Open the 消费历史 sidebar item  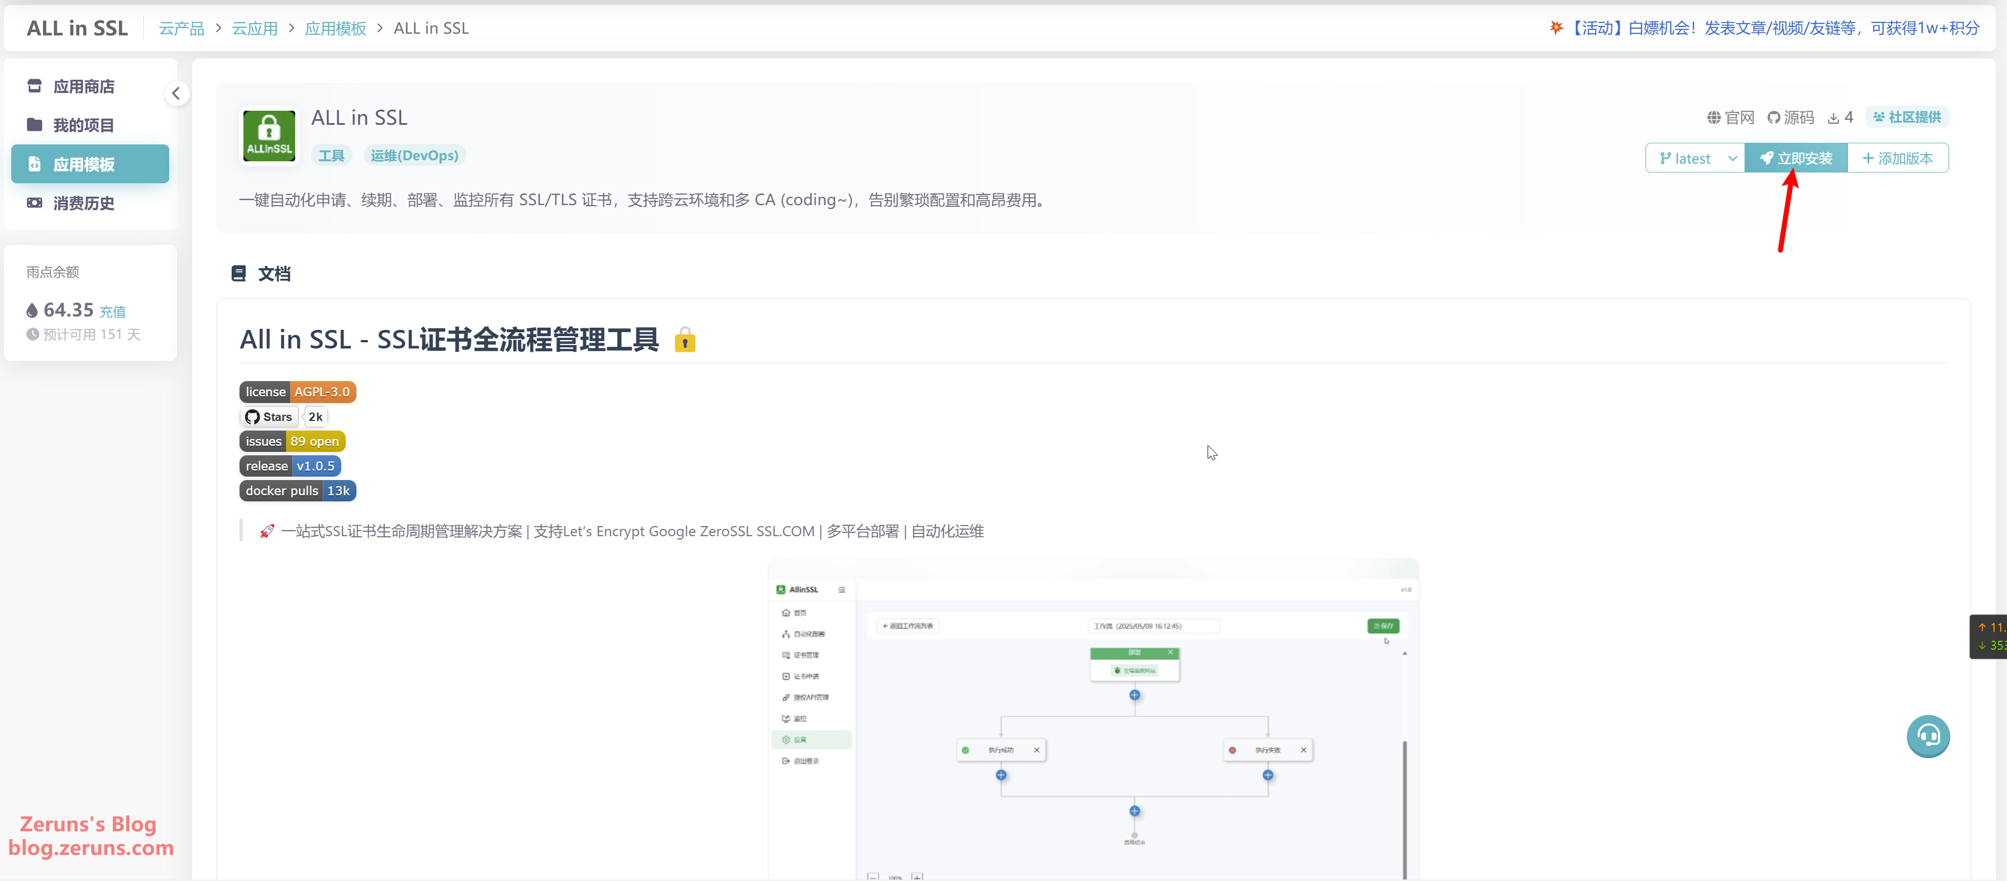89,203
